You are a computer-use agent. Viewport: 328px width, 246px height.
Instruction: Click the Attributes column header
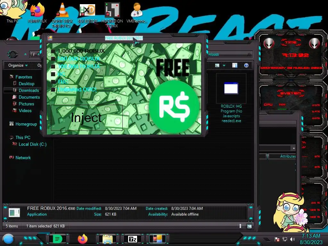point(283,156)
